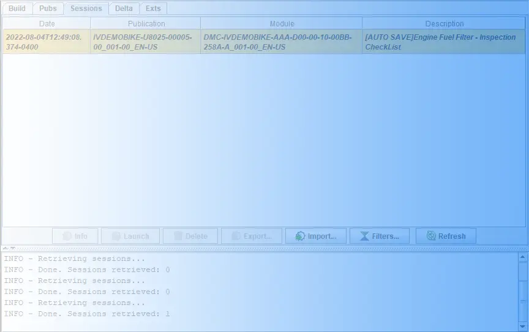
Task: Select the AUTO SAVE Engine Fuel Filter description
Action: pos(444,42)
